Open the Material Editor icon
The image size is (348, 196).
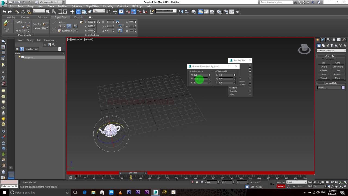[x=219, y=11]
